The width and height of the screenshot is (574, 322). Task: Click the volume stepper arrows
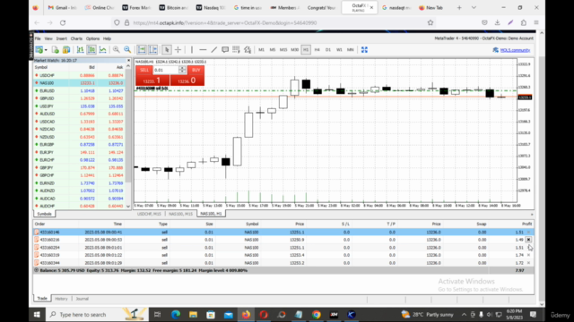(182, 70)
